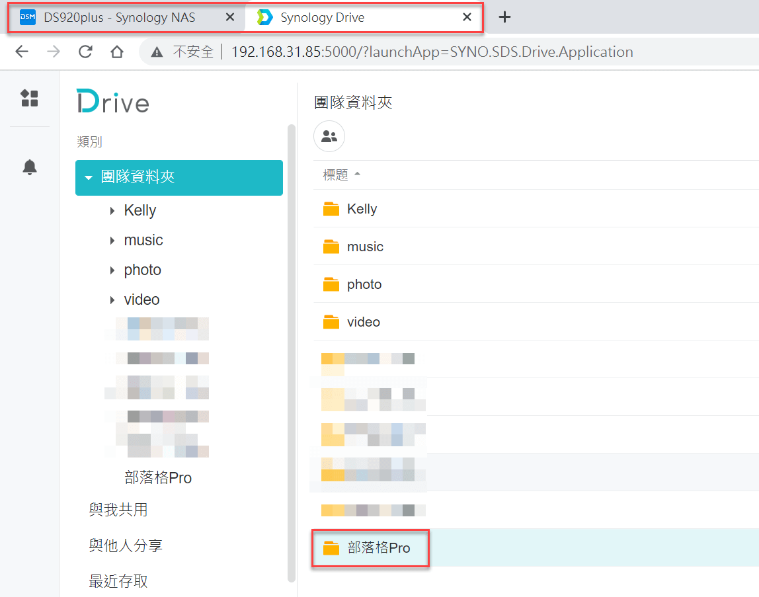This screenshot has width=759, height=597.
Task: Close the DS920plus tab
Action: pos(230,17)
